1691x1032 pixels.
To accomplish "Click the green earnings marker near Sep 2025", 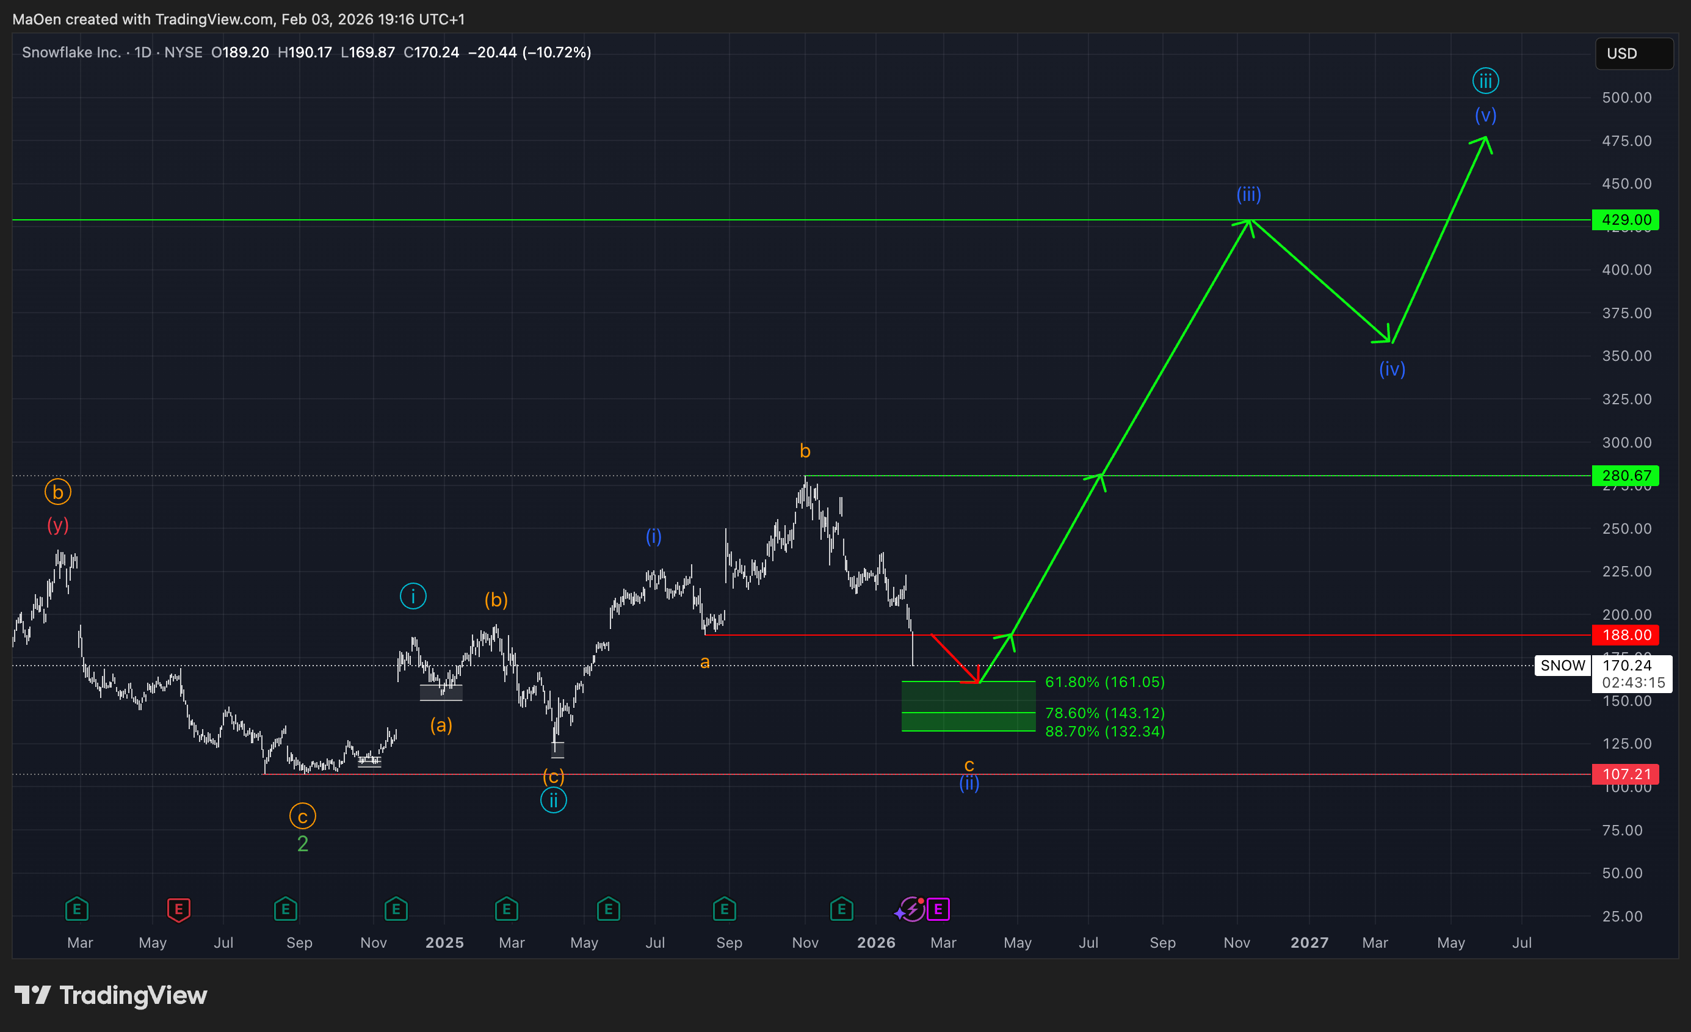I will pyautogui.click(x=724, y=909).
